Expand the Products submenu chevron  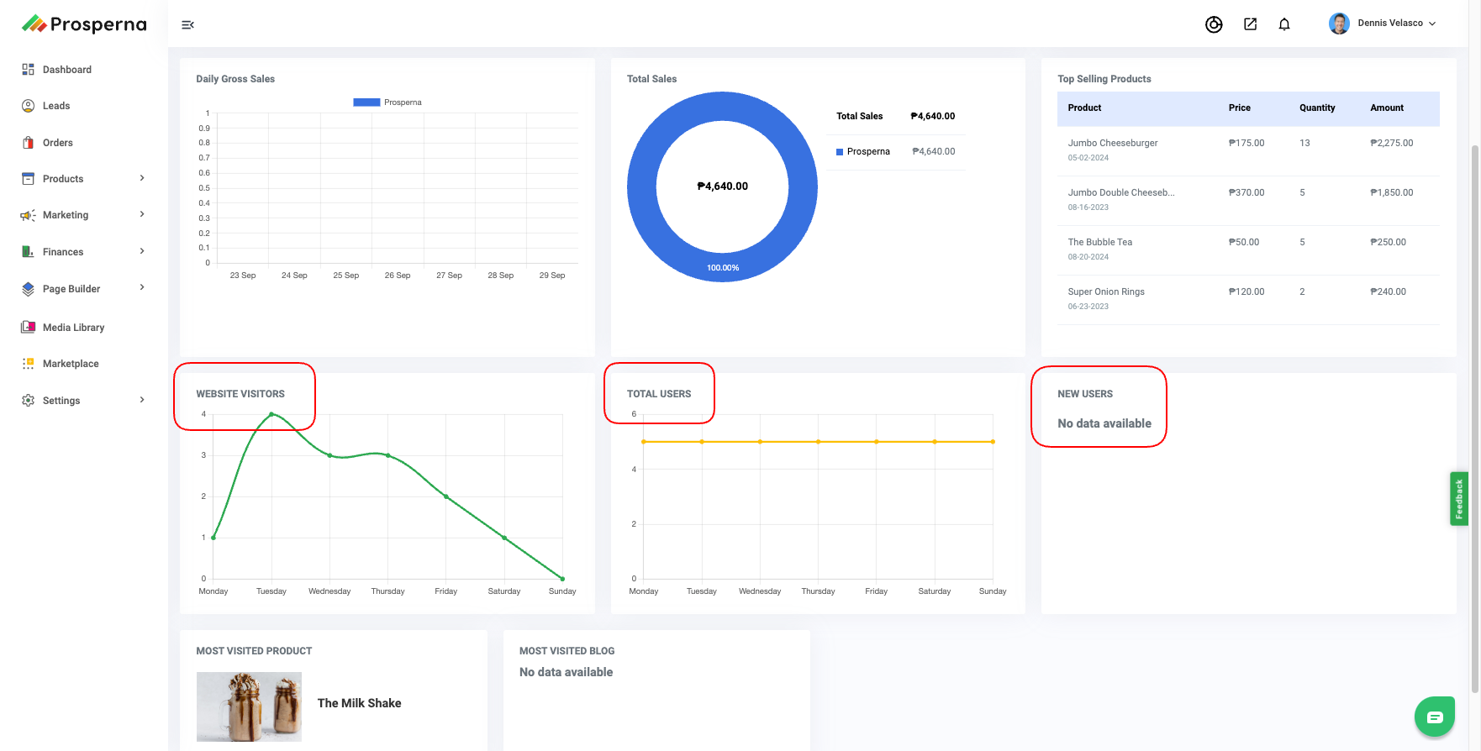142,178
